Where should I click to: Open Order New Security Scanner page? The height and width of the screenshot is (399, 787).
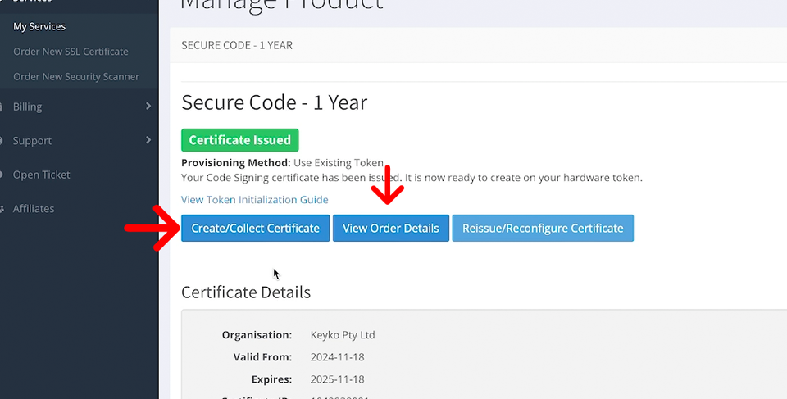pyautogui.click(x=76, y=77)
